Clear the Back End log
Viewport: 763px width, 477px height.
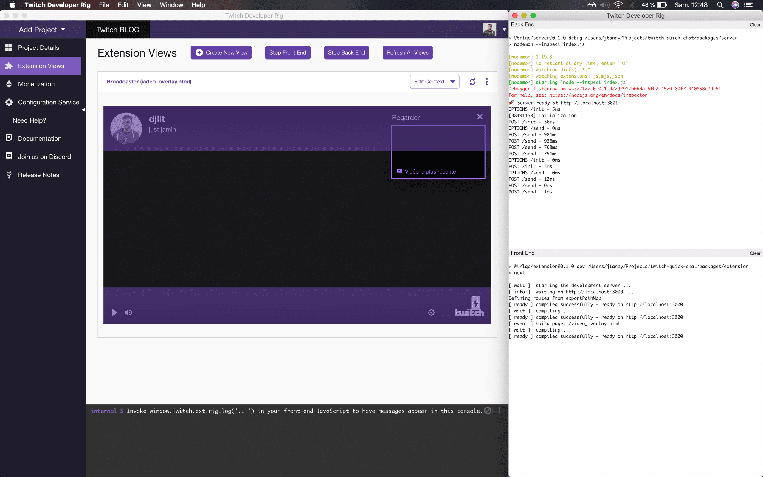755,25
